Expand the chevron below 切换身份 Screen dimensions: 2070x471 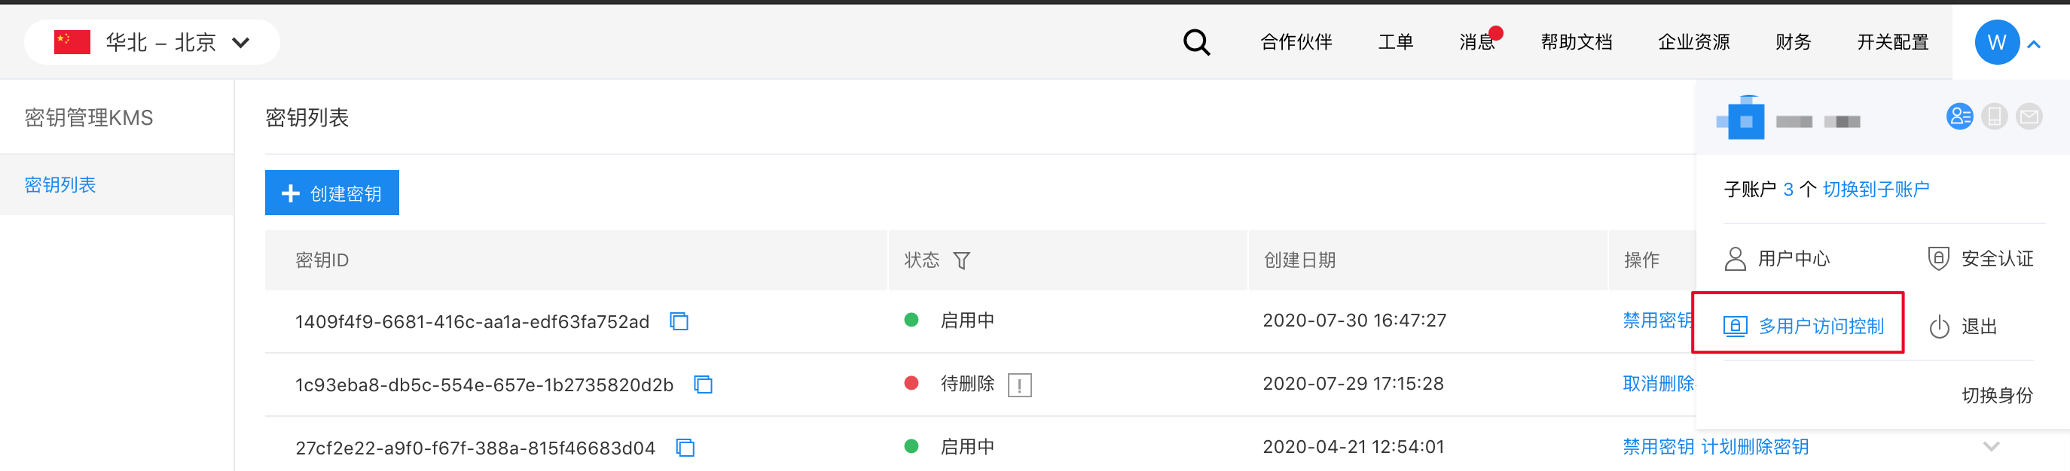(1991, 446)
